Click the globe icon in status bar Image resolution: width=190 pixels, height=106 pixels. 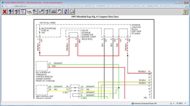[133, 103]
